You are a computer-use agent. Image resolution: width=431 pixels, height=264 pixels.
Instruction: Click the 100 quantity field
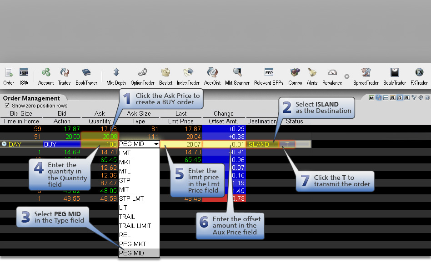100,144
